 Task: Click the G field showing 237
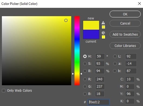pyautogui.click(x=100, y=87)
